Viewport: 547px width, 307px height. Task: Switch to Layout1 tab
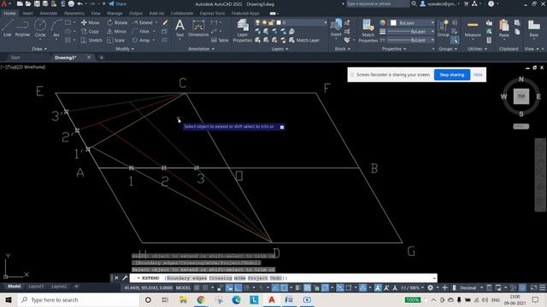point(36,287)
